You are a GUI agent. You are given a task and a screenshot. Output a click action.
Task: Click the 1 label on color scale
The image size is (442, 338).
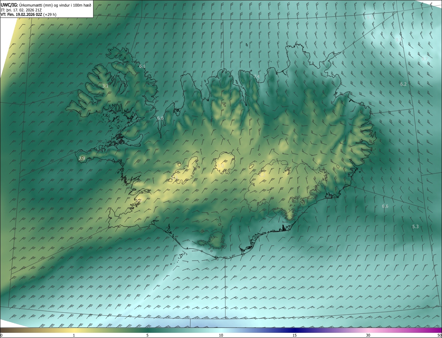(74, 335)
